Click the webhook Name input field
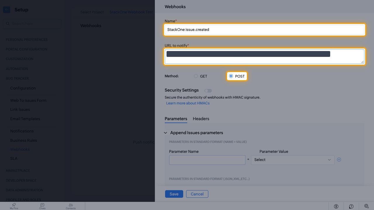This screenshot has height=210, width=374. coord(264,29)
